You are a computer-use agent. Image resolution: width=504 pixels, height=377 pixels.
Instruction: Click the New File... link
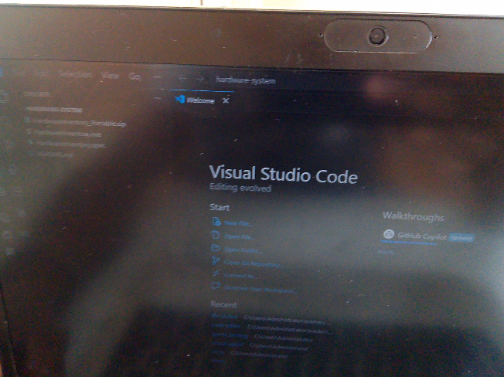[x=239, y=223]
